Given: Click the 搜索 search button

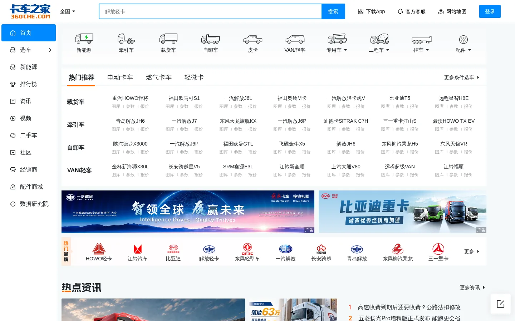Looking at the screenshot, I should (333, 11).
